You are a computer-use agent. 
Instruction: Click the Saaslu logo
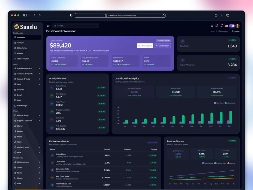click(x=26, y=27)
